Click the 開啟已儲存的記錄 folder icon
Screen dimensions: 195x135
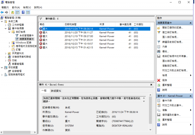(159, 28)
